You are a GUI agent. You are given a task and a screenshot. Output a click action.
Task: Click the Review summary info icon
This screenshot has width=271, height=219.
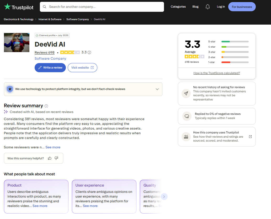46,106
